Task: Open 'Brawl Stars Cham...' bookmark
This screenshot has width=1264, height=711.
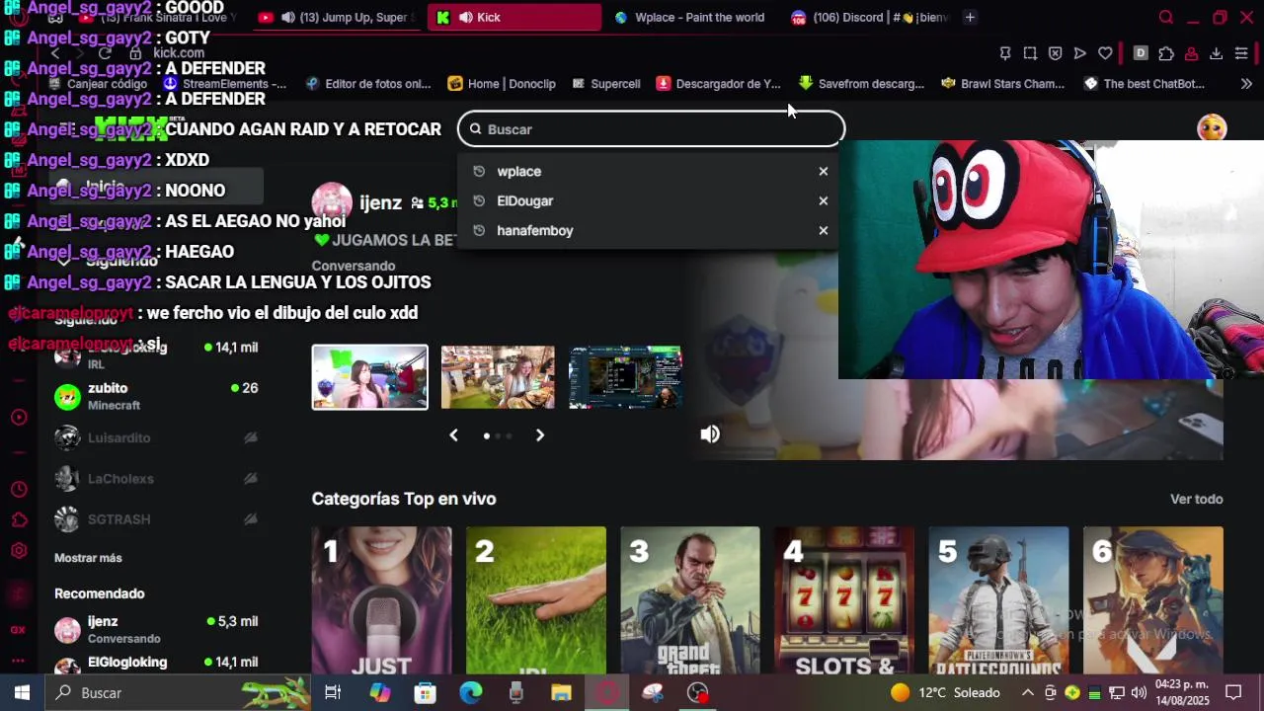Action: [1003, 84]
